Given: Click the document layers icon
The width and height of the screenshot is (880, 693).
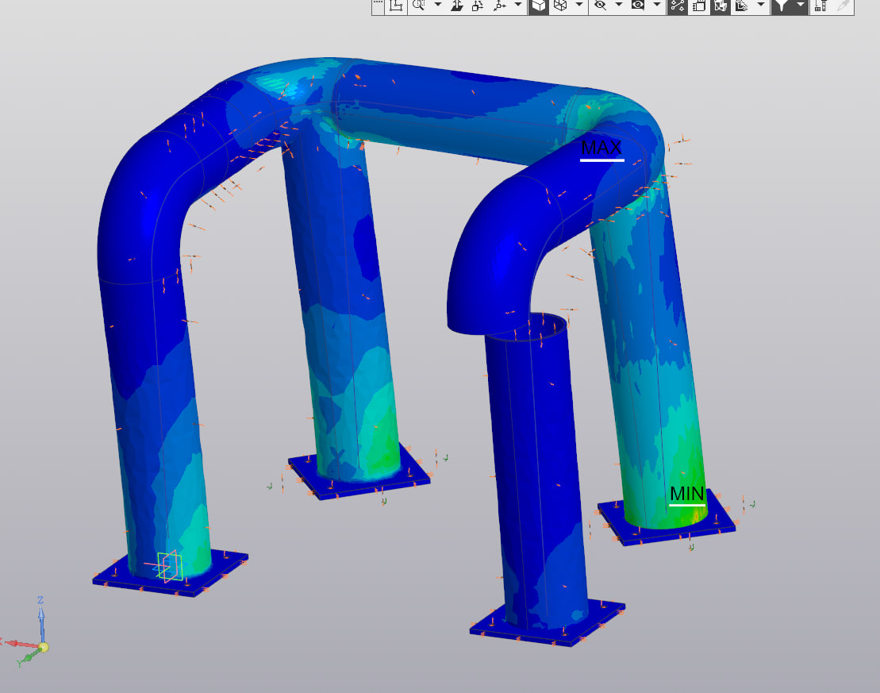Looking at the screenshot, I should [699, 6].
